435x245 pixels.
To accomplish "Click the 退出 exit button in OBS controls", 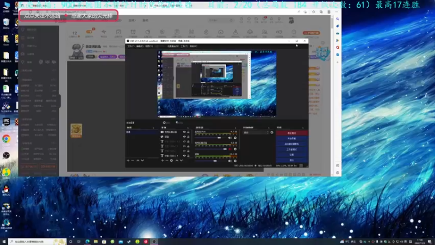I will 291,160.
